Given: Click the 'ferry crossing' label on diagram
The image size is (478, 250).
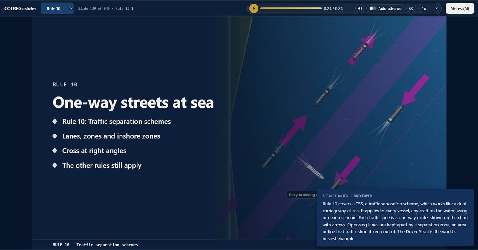Looking at the screenshot, I should 302,195.
